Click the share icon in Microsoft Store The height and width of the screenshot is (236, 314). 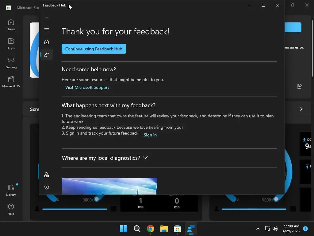299,86
